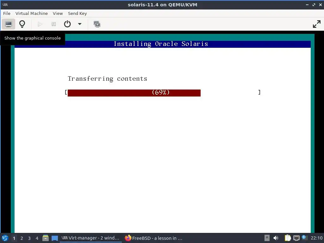Viewport: 324px width, 243px height.
Task: Pause the virtual machine
Action: (54, 24)
